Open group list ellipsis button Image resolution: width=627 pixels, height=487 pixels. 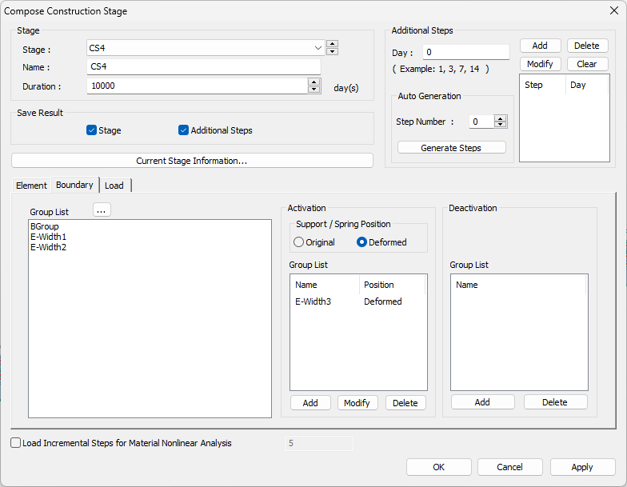point(102,210)
